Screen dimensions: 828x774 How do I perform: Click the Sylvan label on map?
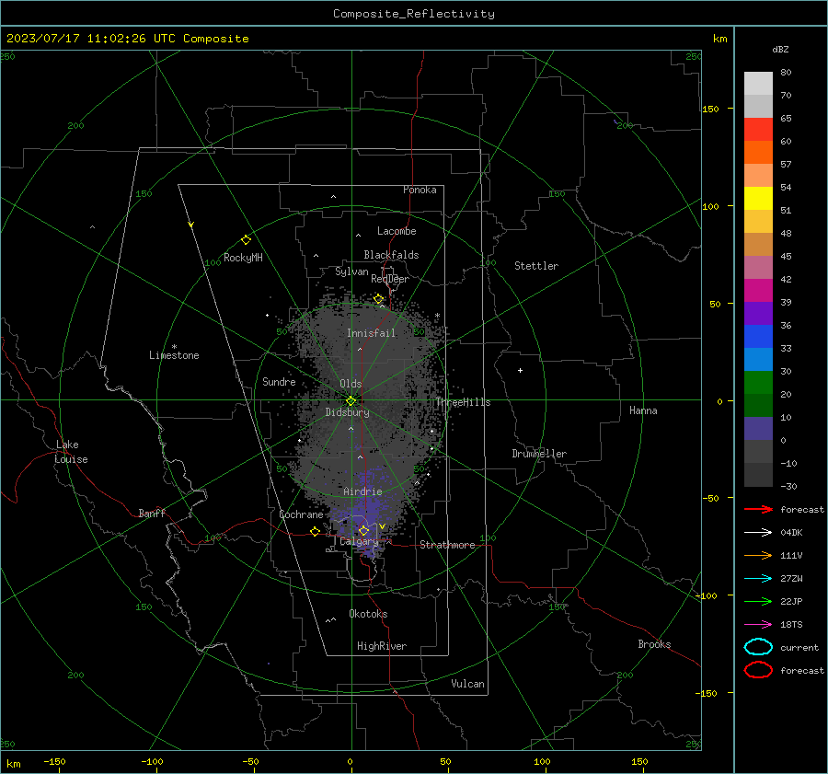point(351,271)
